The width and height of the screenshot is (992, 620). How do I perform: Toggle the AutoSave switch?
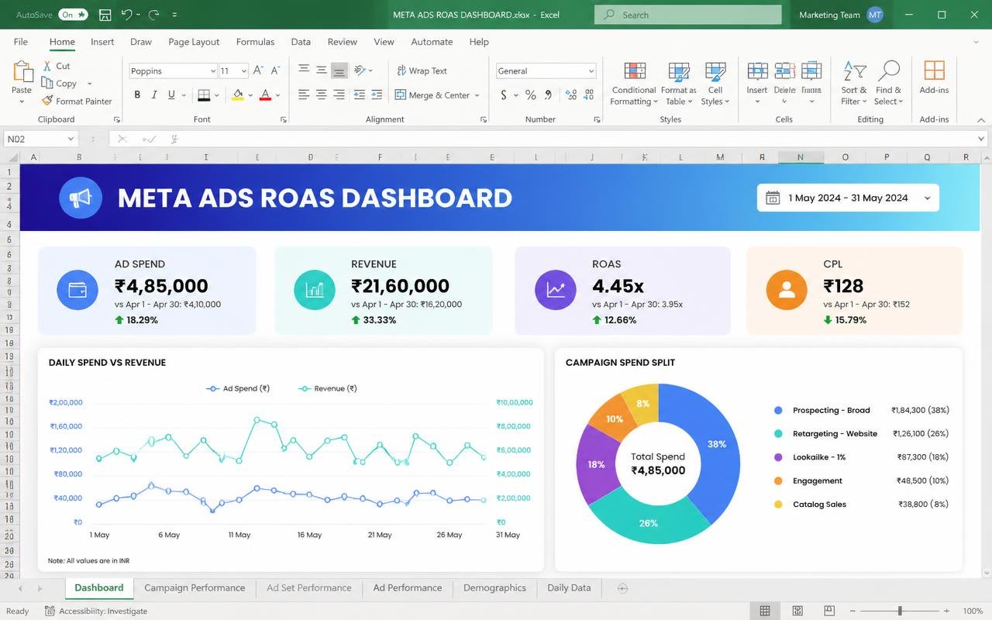coord(74,15)
